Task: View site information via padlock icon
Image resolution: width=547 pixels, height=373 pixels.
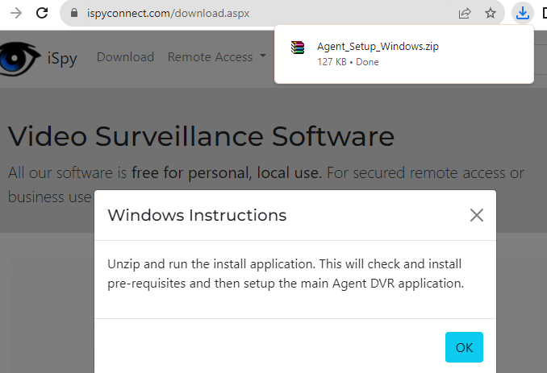Action: click(x=74, y=13)
